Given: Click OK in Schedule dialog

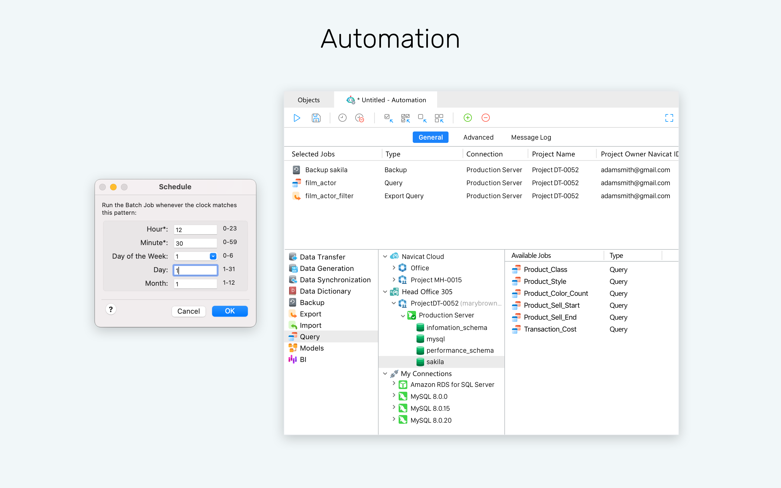Looking at the screenshot, I should (x=229, y=311).
